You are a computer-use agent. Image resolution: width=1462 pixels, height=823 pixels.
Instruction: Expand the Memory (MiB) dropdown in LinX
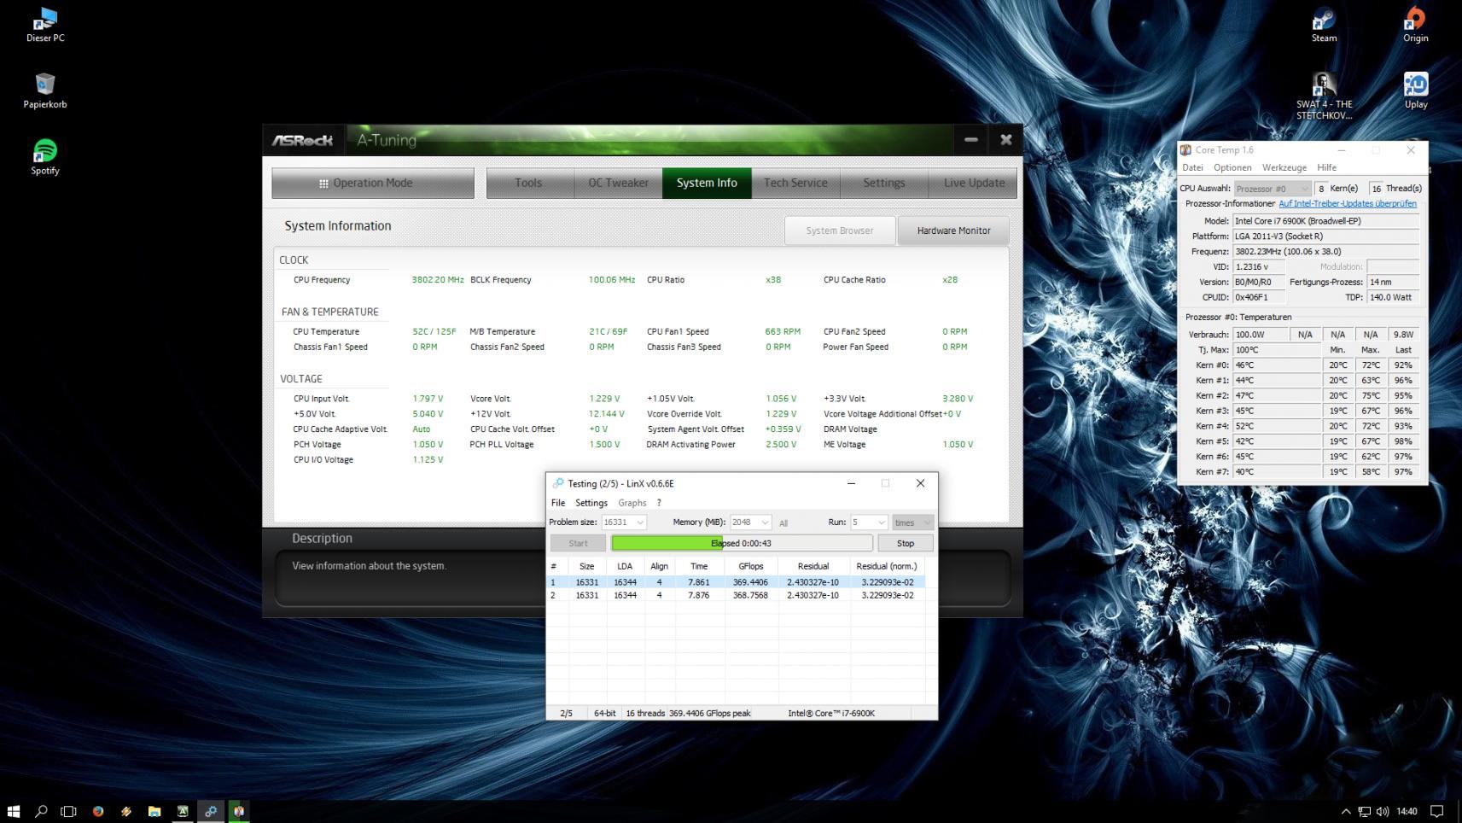coord(765,522)
